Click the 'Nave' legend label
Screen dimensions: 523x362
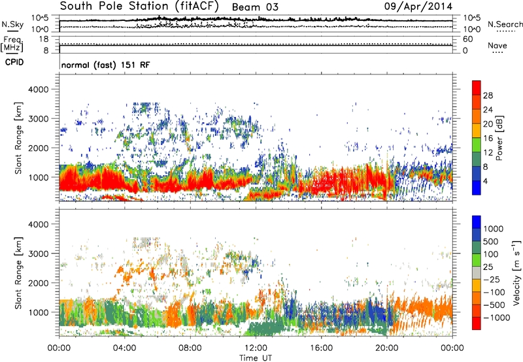[x=498, y=45]
